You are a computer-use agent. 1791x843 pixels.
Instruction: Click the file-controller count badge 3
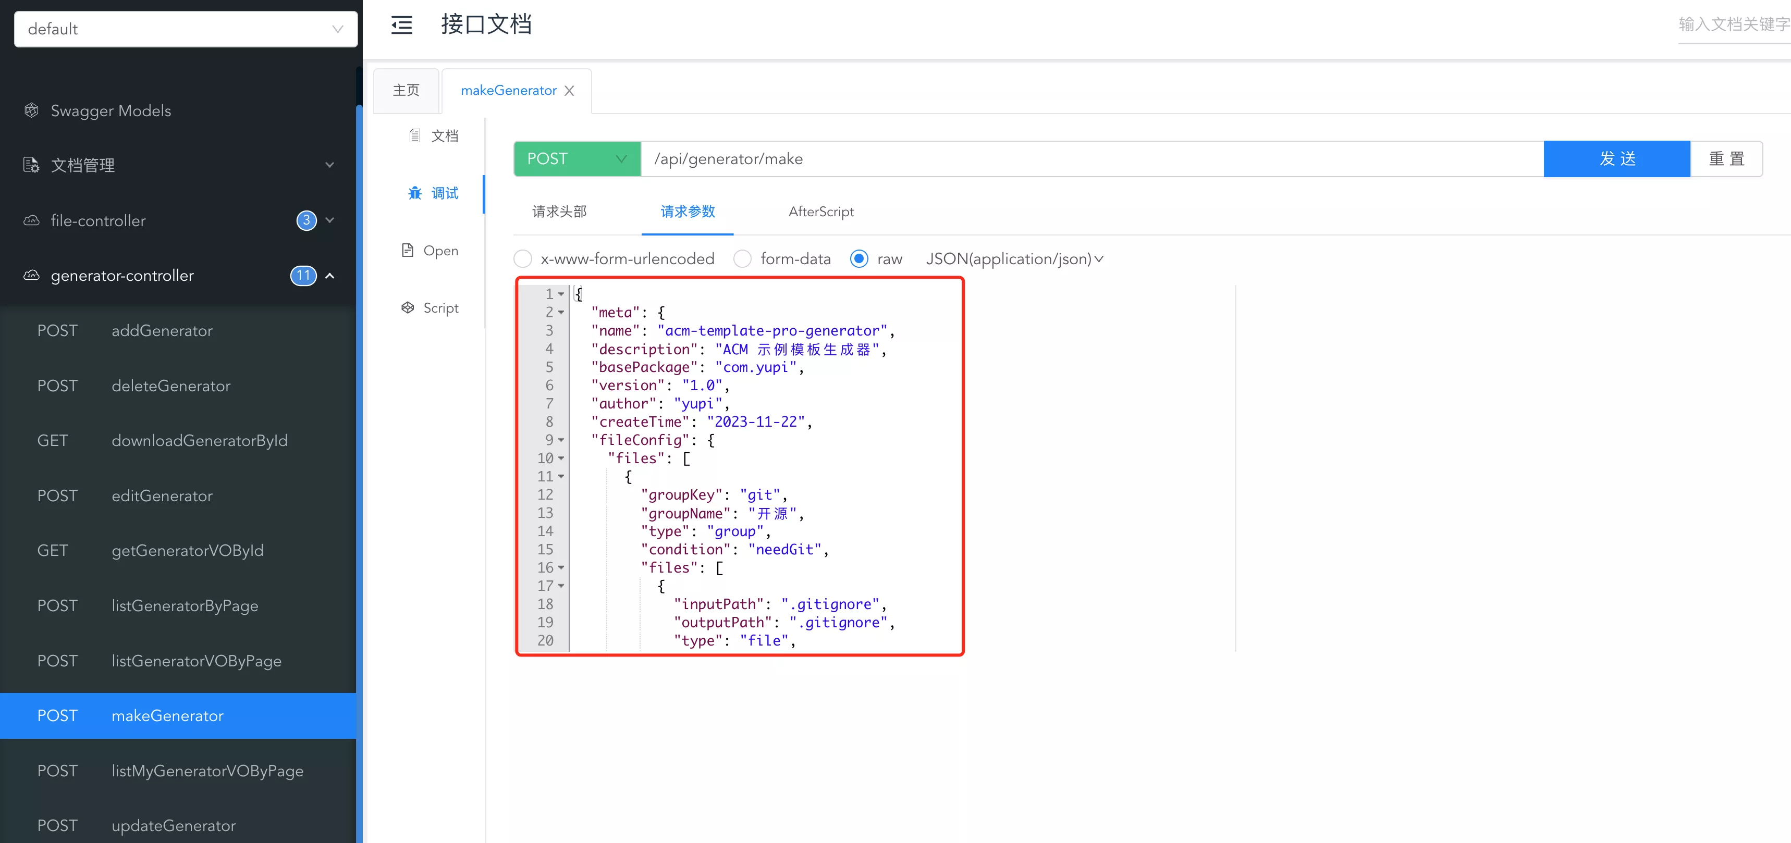tap(306, 220)
